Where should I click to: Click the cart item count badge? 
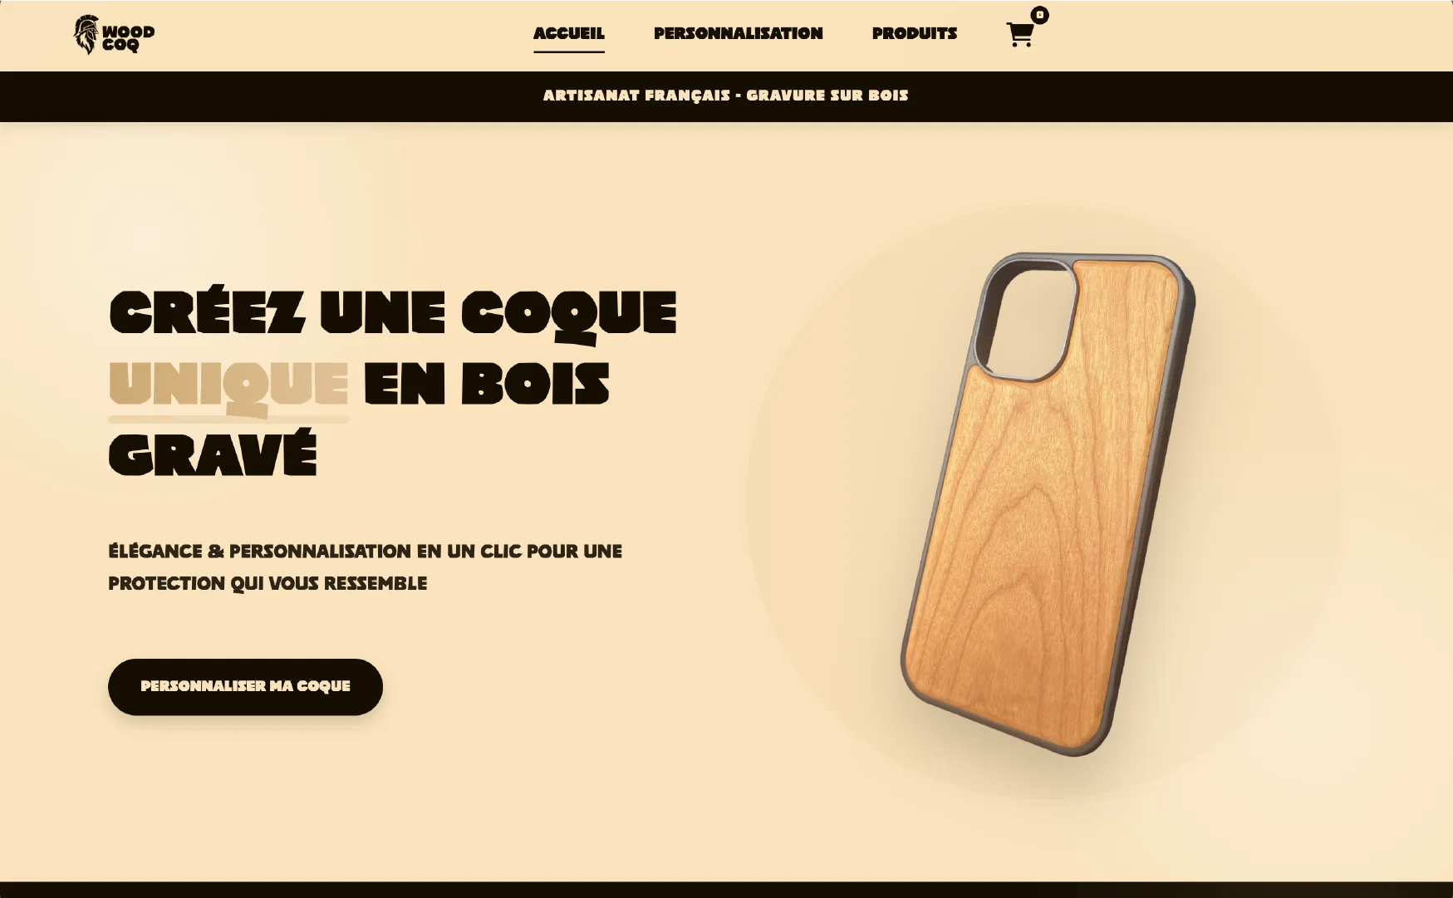pos(1039,15)
